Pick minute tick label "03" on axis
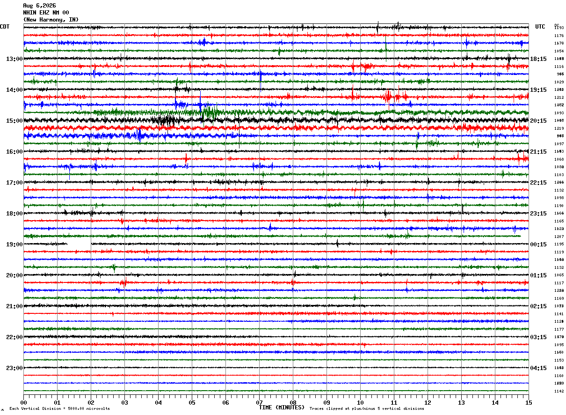 [125, 402]
